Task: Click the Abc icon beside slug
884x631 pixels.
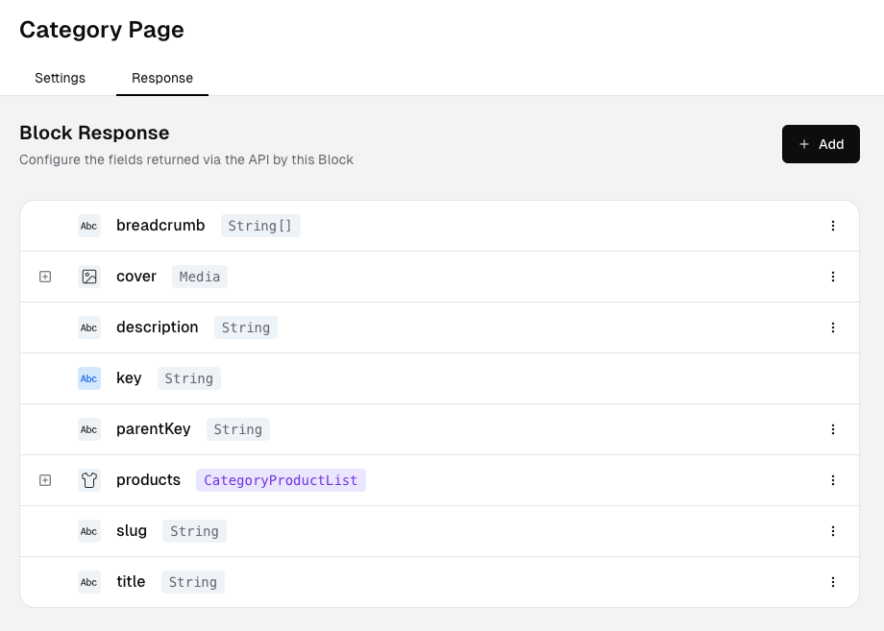Action: (x=88, y=531)
